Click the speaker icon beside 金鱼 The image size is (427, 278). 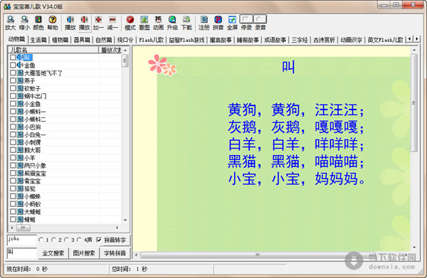(20, 65)
